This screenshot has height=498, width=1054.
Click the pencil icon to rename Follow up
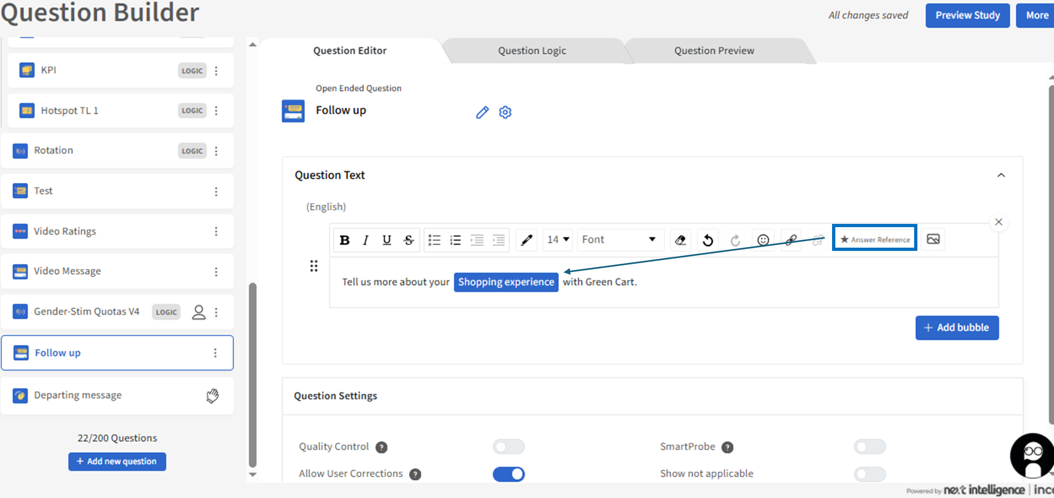click(x=482, y=112)
